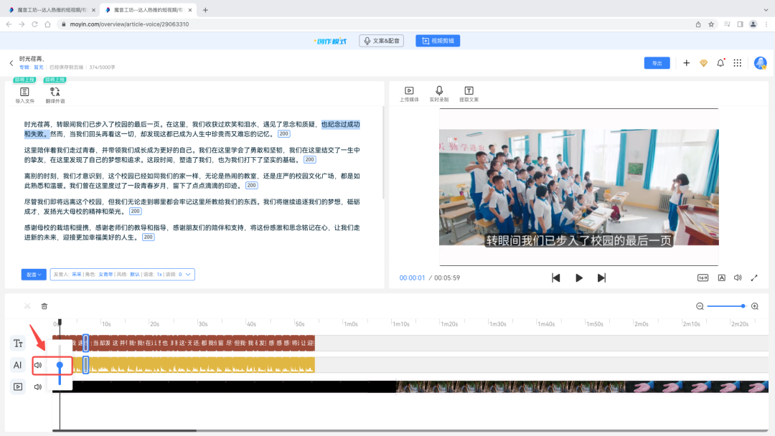Mute the AI voice track speaker
This screenshot has width=775, height=436.
click(x=38, y=366)
